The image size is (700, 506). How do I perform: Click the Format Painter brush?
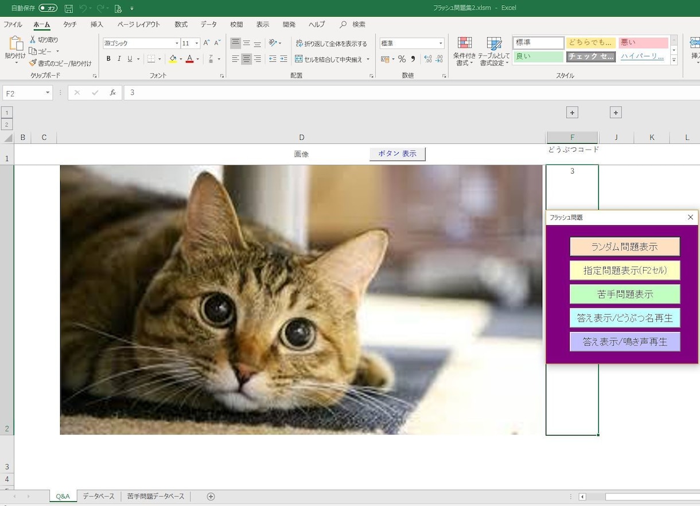pyautogui.click(x=33, y=63)
